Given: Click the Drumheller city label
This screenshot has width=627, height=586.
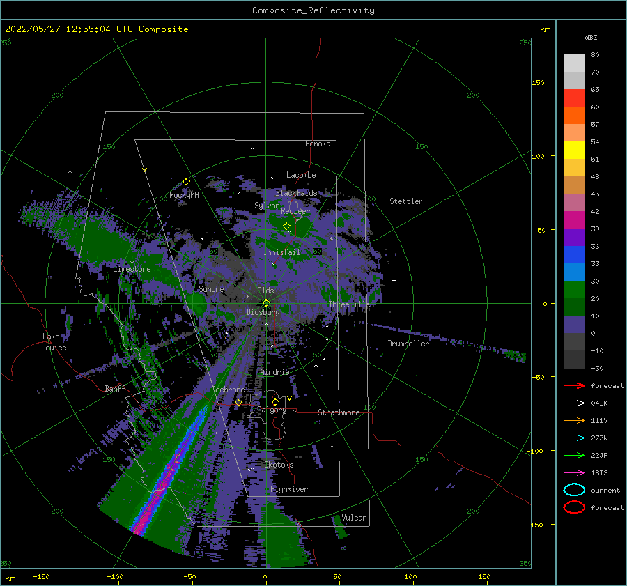Looking at the screenshot, I should tap(408, 344).
